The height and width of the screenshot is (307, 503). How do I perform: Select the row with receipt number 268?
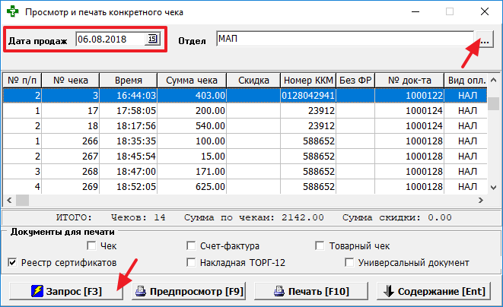(245, 172)
